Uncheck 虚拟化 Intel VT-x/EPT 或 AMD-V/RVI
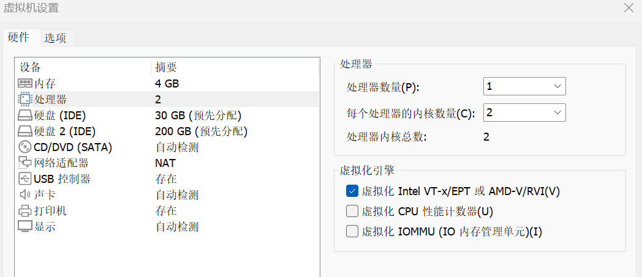The width and height of the screenshot is (642, 277). (352, 191)
